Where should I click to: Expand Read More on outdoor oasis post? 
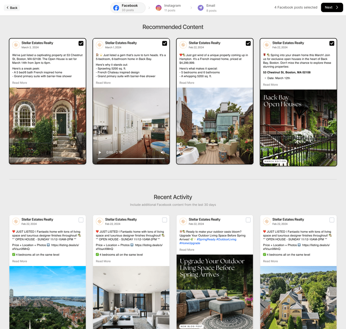187,250
